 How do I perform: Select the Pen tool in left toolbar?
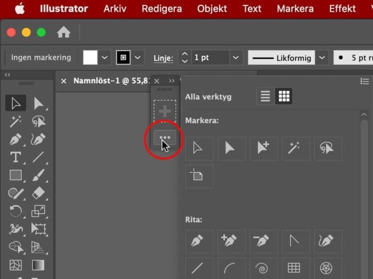coord(15,139)
